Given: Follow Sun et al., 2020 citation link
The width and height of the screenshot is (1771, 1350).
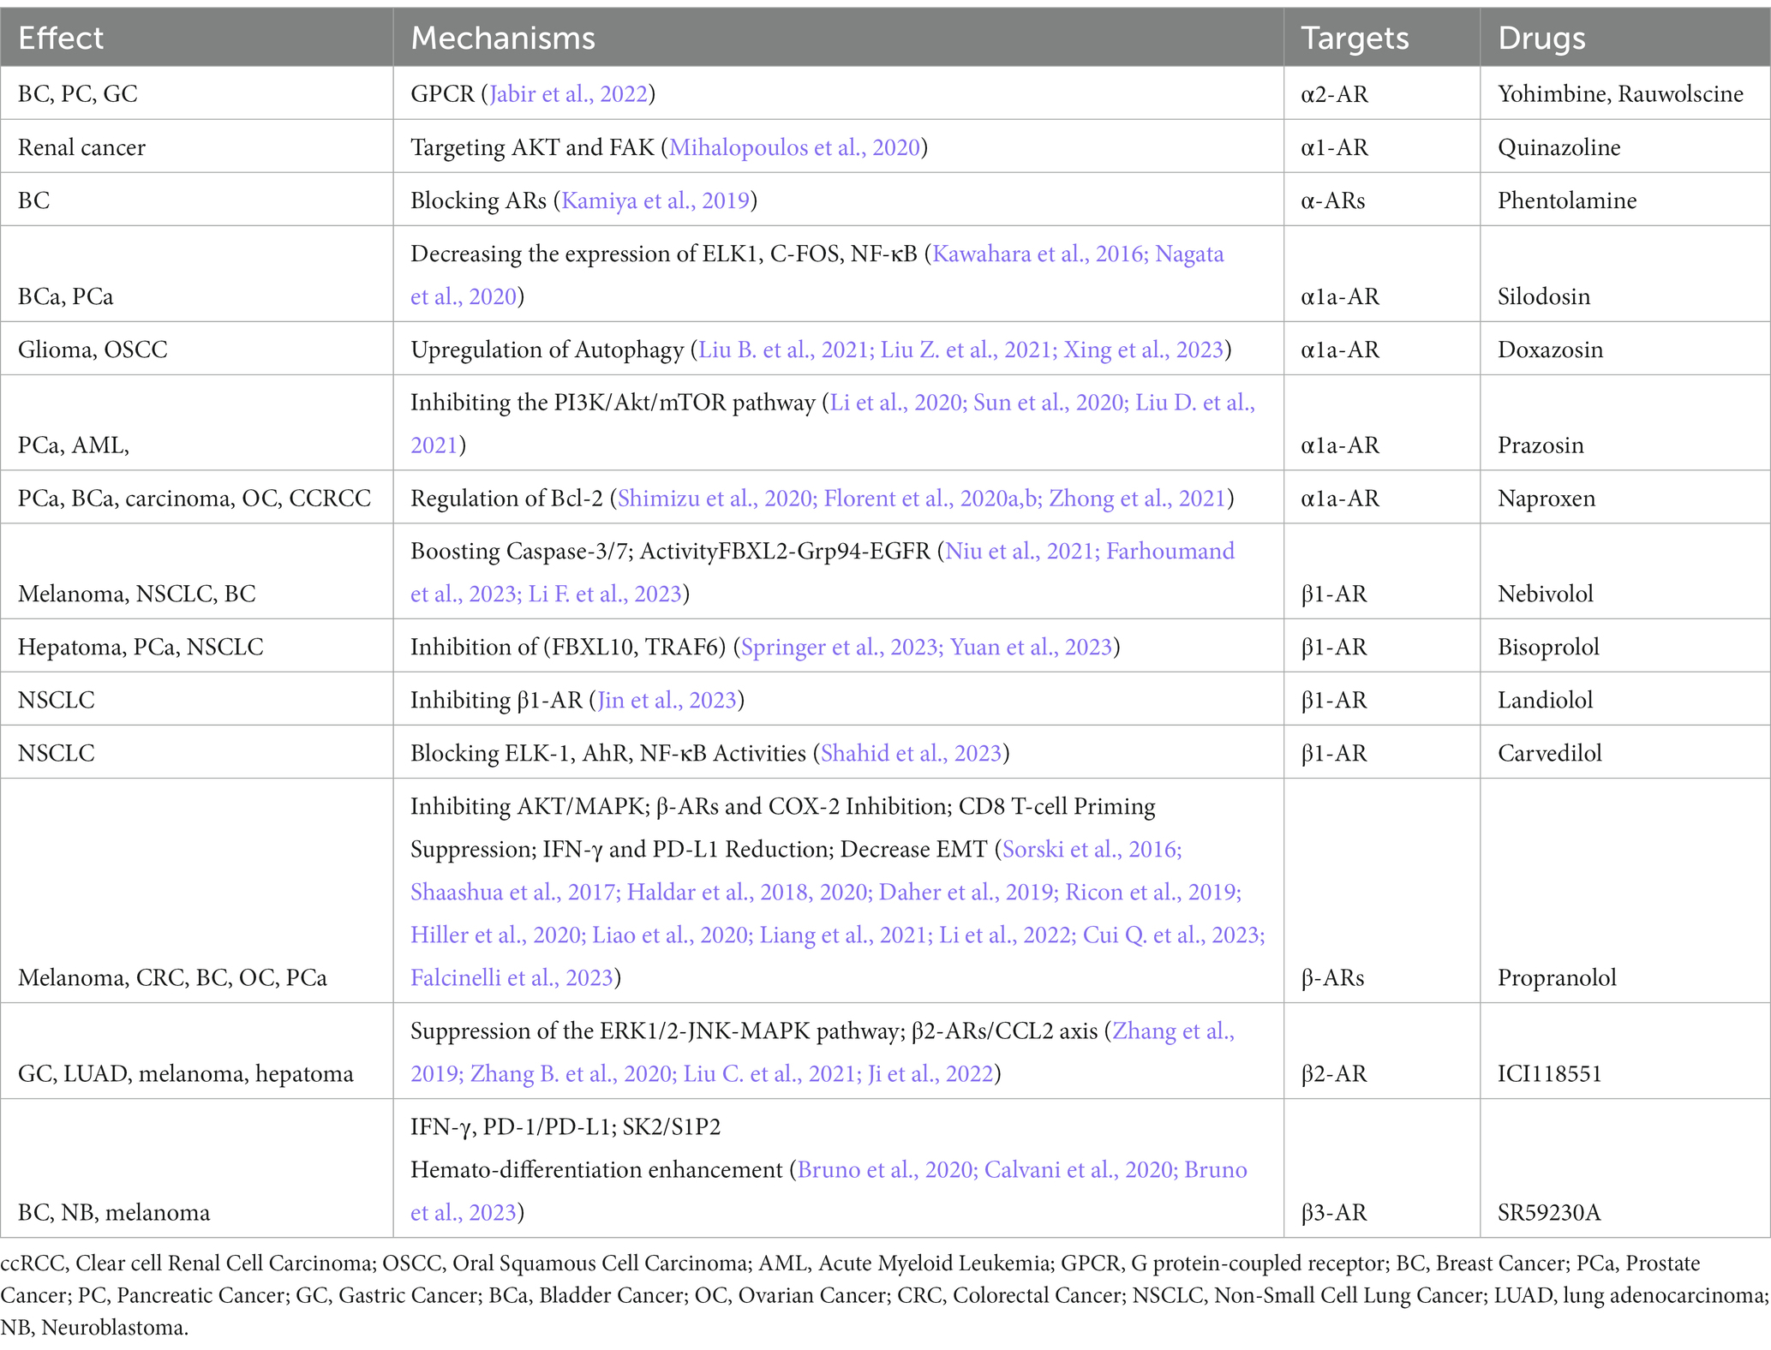Looking at the screenshot, I should [1050, 403].
